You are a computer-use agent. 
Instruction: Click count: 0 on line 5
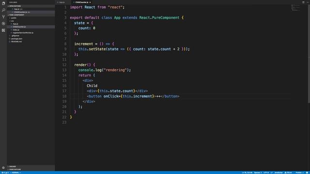click(x=87, y=28)
